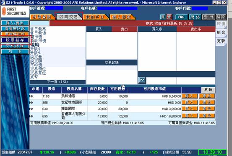Click the First Securities logo
Viewport: 232px width, 156px height.
pyautogui.click(x=15, y=12)
